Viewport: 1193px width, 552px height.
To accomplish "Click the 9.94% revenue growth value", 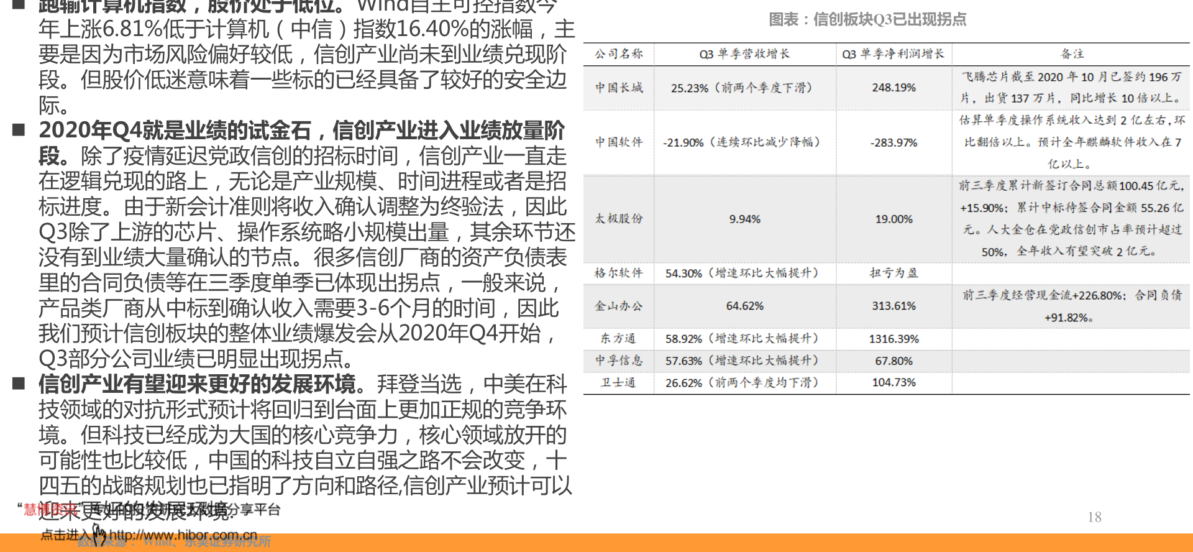I will point(744,219).
